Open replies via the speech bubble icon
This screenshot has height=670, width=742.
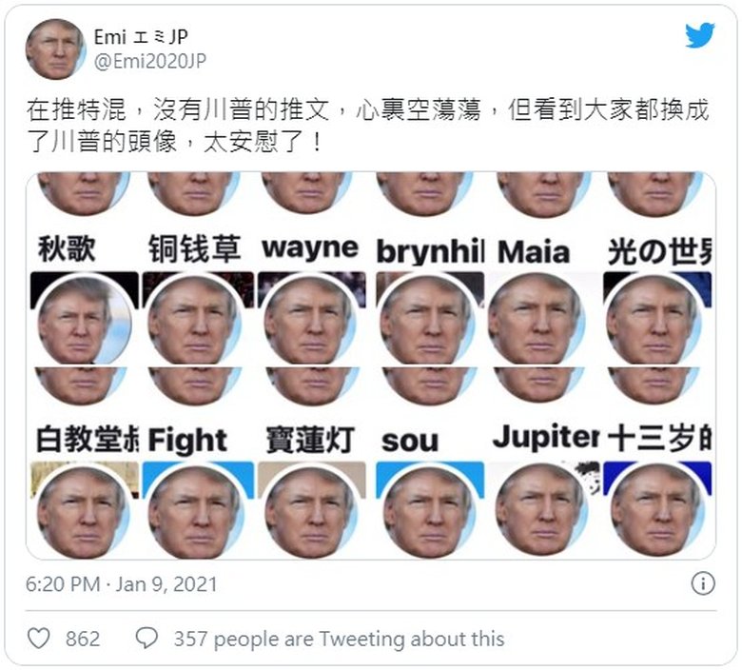click(146, 639)
